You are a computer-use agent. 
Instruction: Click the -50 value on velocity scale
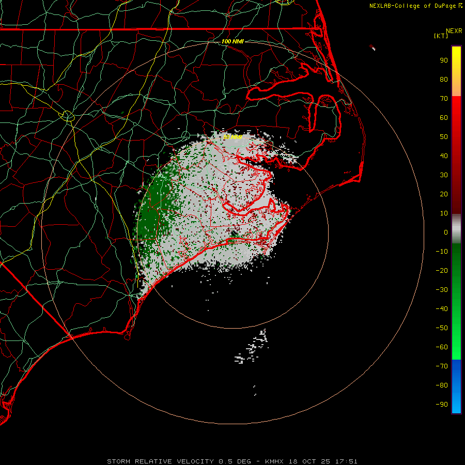[442, 328]
